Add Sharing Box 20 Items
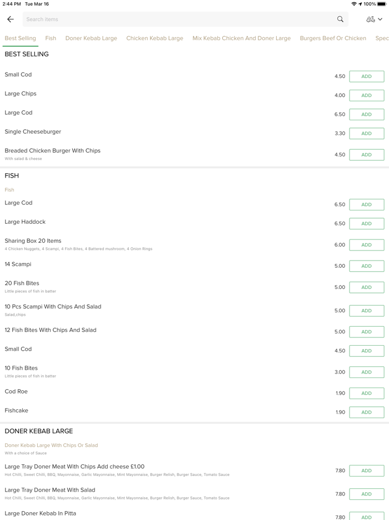Image resolution: width=389 pixels, height=520 pixels. click(x=366, y=245)
